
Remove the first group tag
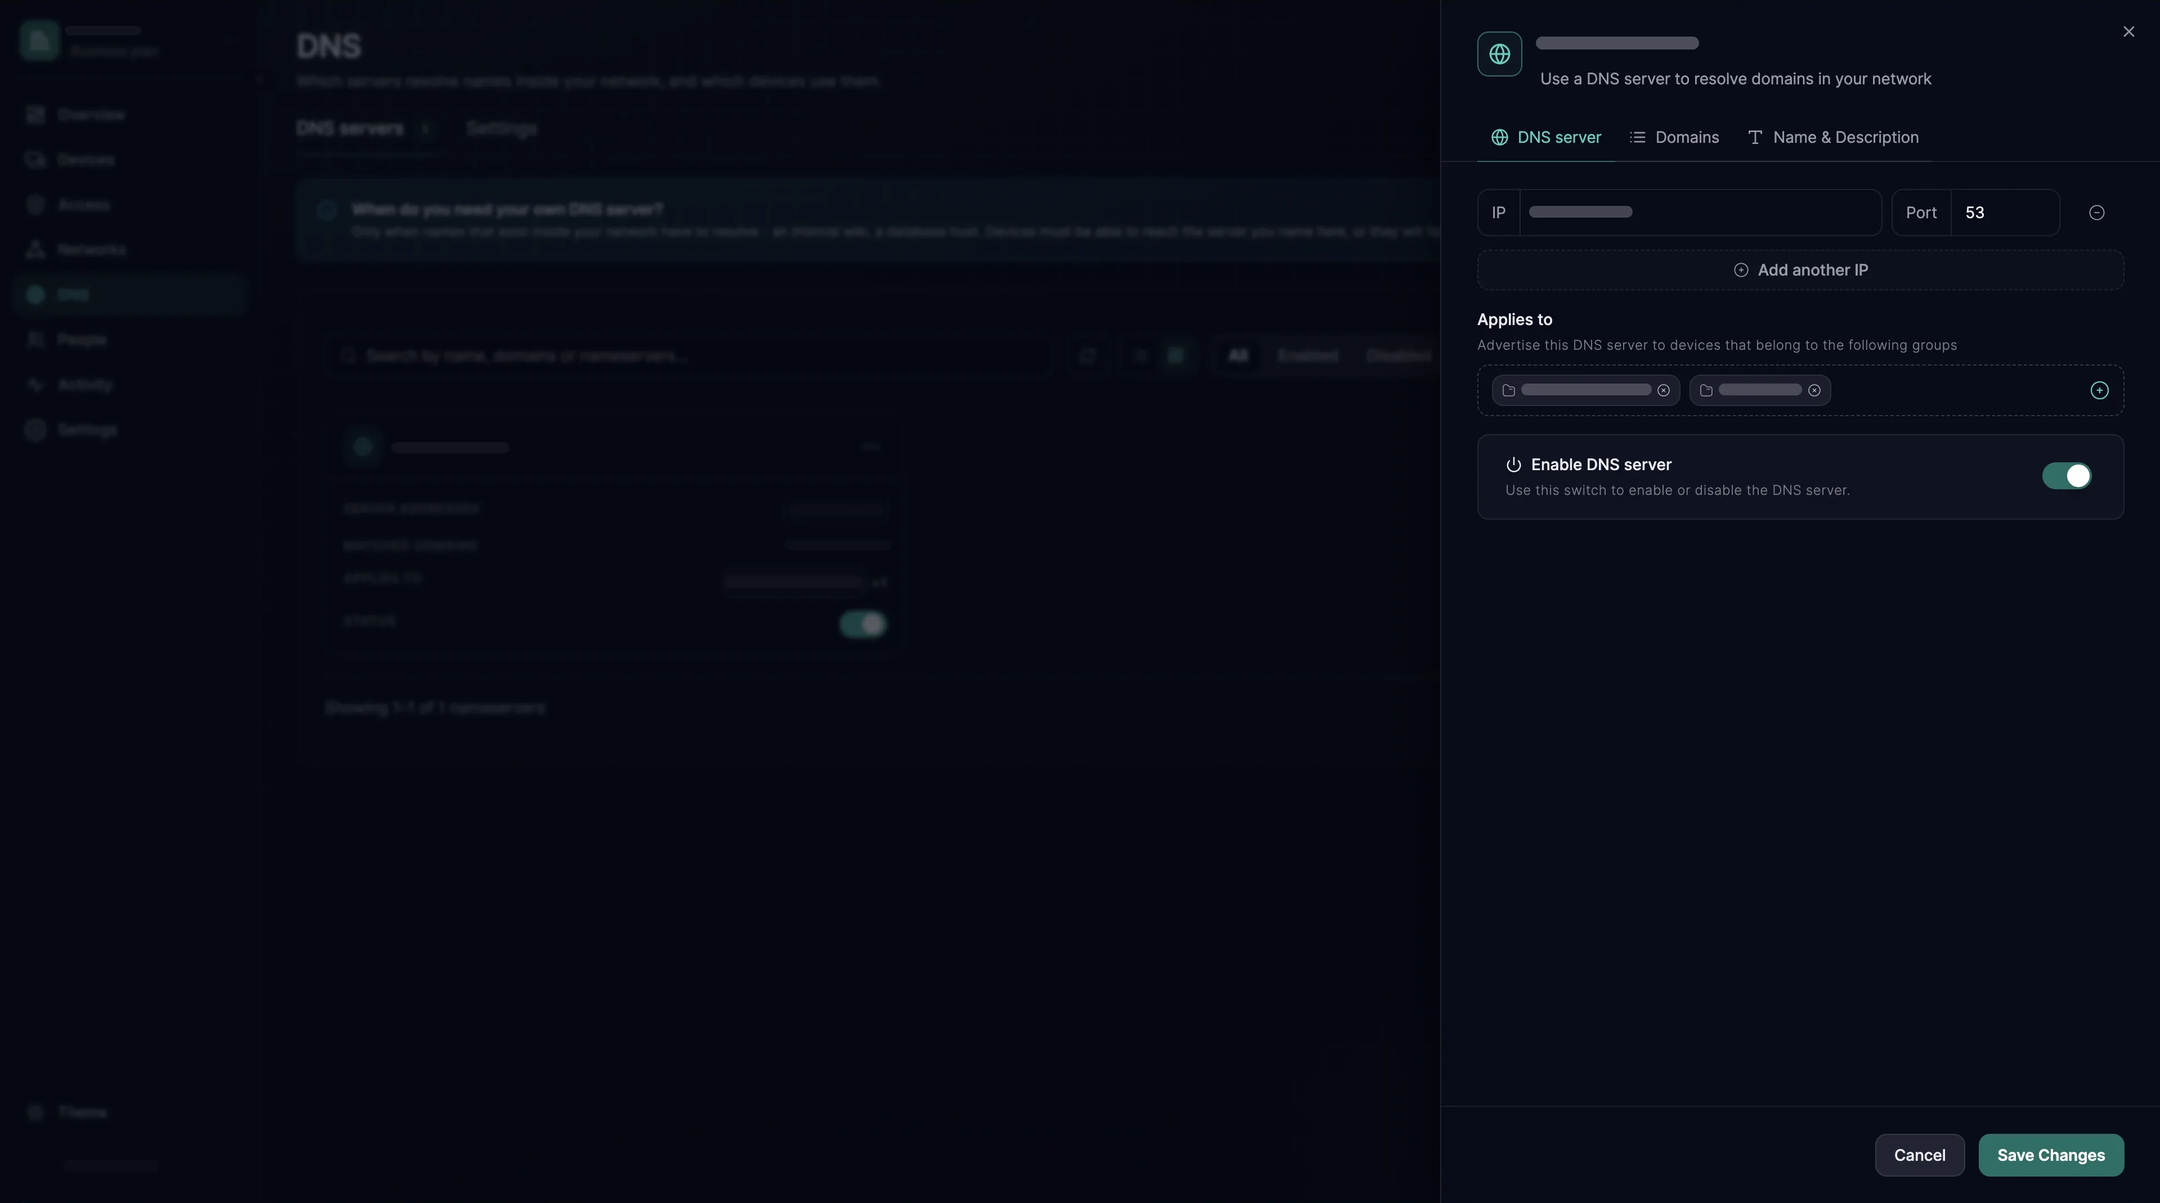[x=1664, y=390]
